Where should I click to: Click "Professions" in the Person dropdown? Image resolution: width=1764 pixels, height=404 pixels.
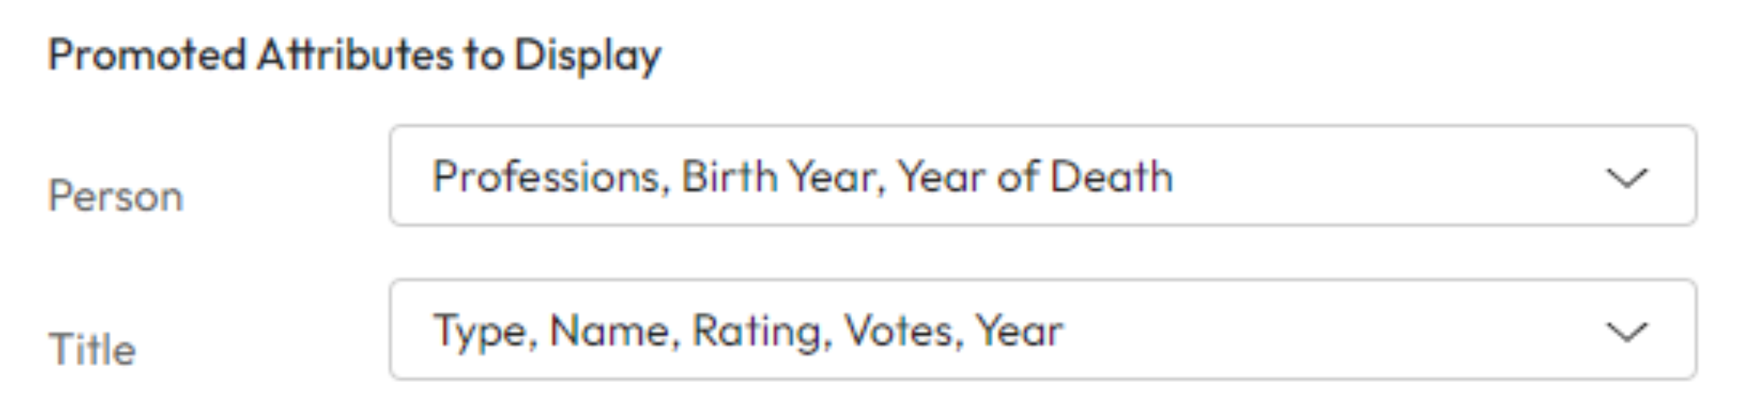(546, 177)
